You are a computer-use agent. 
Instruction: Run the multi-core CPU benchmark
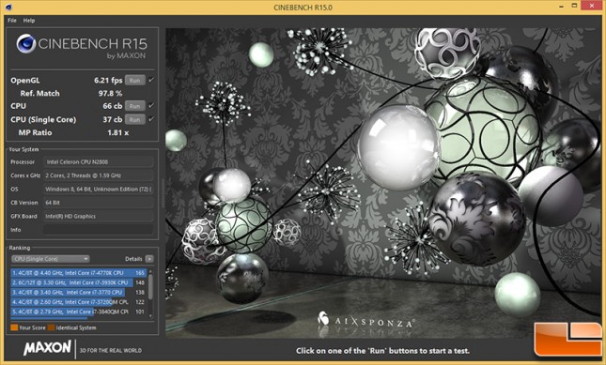135,106
